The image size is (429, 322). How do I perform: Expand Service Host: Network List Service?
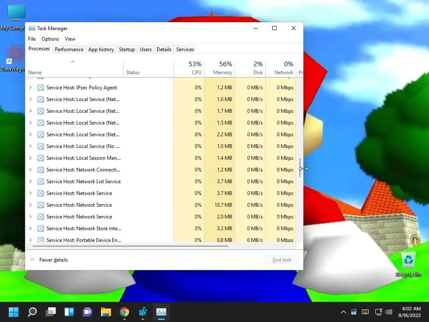point(30,182)
